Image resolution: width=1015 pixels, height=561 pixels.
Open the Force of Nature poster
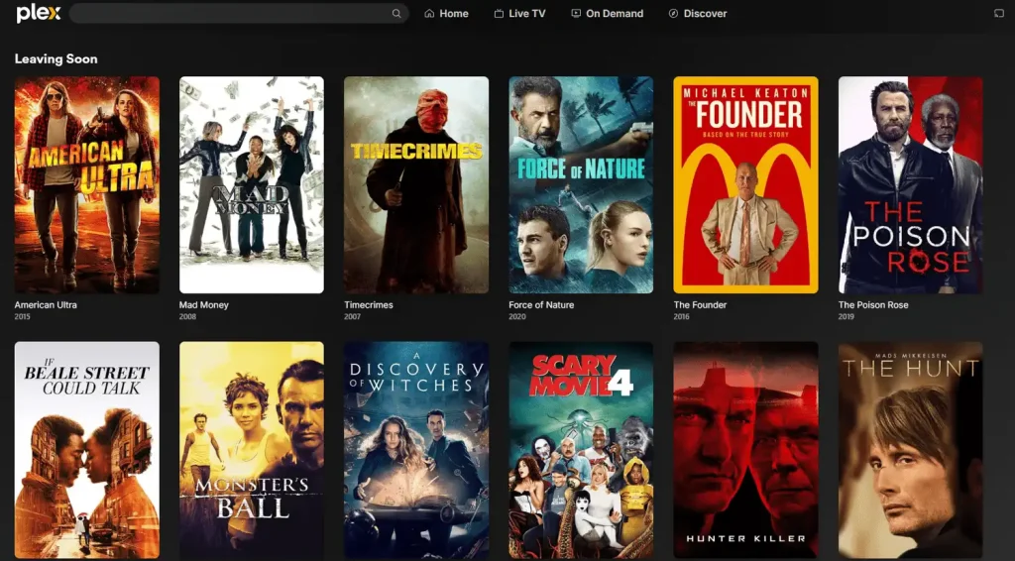click(581, 185)
